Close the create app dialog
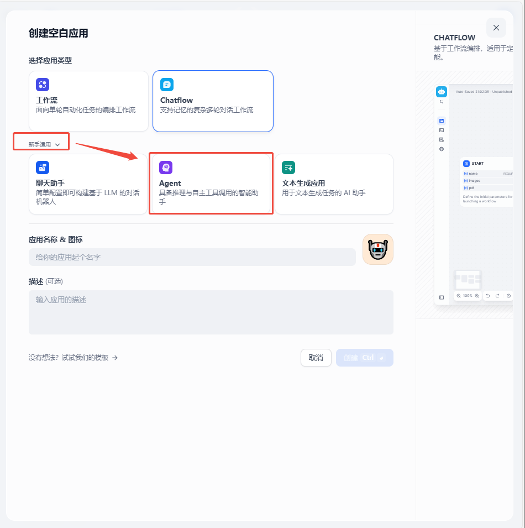This screenshot has width=525, height=528. coord(496,28)
